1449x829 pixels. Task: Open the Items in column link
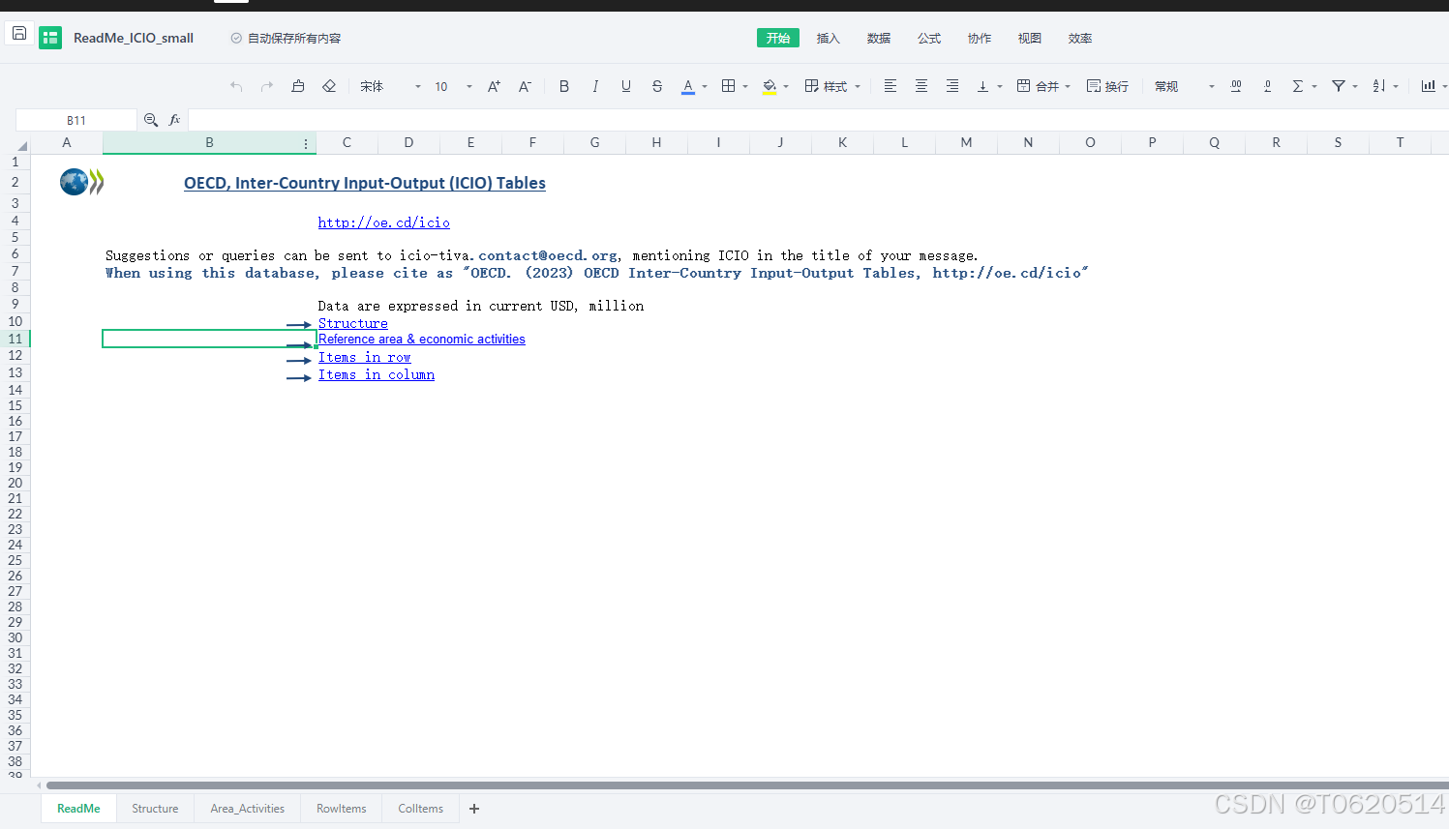(377, 374)
